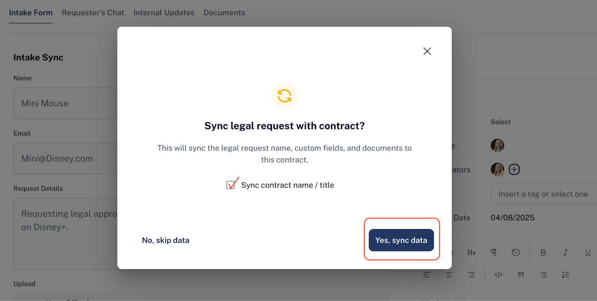Viewport: 597px width, 301px height.
Task: Click Yes, sync data button
Action: (401, 240)
